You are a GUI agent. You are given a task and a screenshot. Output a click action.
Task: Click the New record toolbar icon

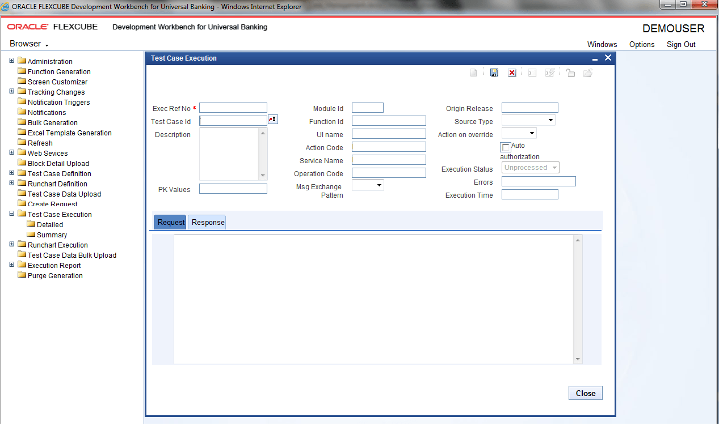[x=474, y=73]
